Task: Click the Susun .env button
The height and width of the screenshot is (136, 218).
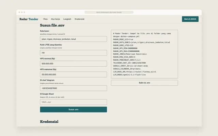Action: (74, 109)
